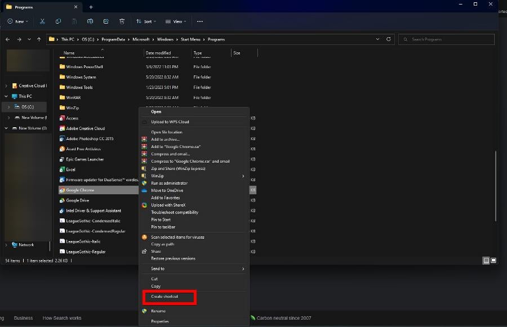Click the Date modified column header

[158, 53]
